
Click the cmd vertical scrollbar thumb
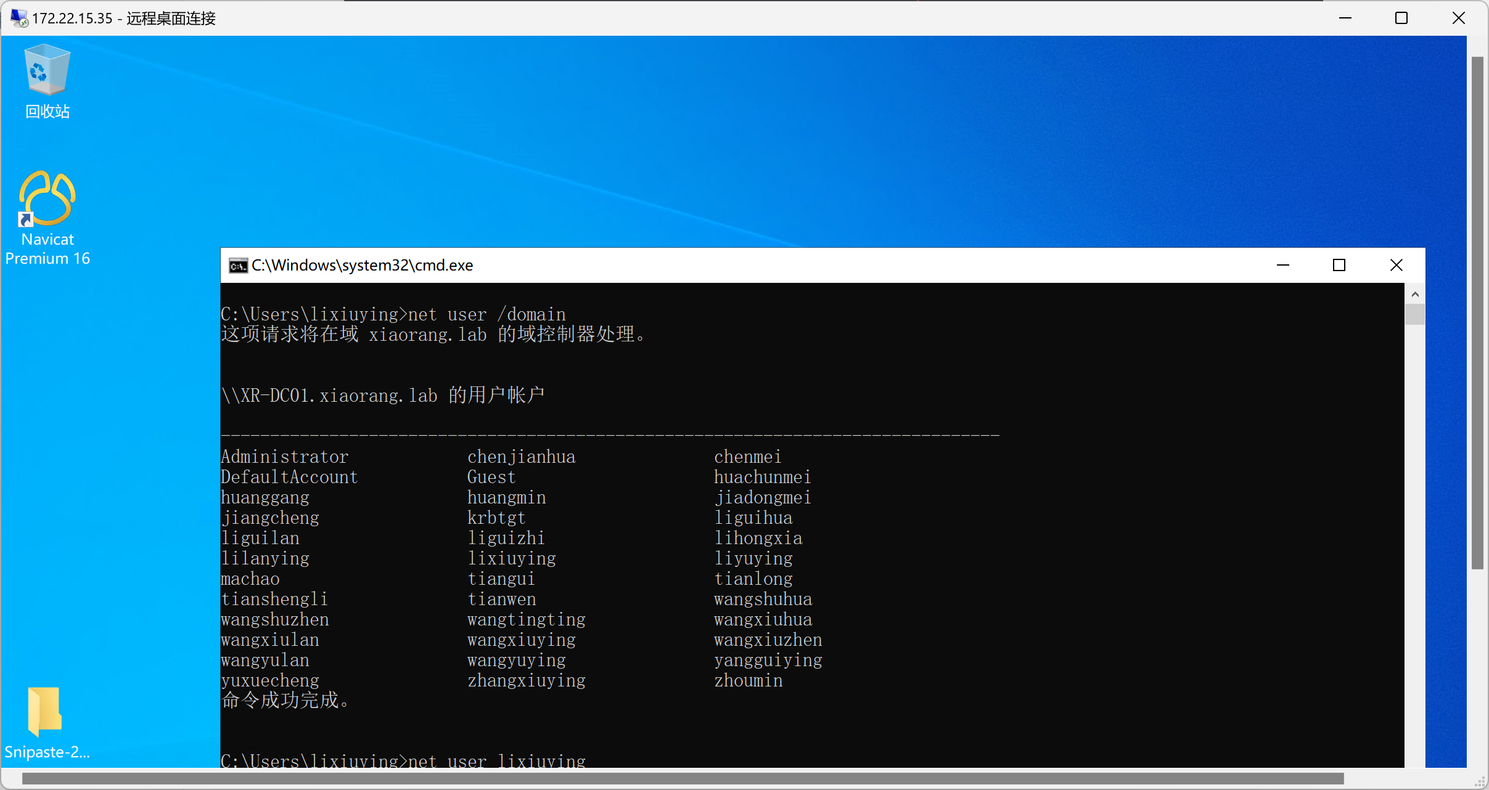coord(1415,314)
